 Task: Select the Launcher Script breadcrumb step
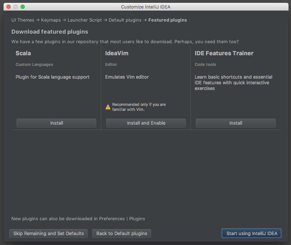pos(85,20)
